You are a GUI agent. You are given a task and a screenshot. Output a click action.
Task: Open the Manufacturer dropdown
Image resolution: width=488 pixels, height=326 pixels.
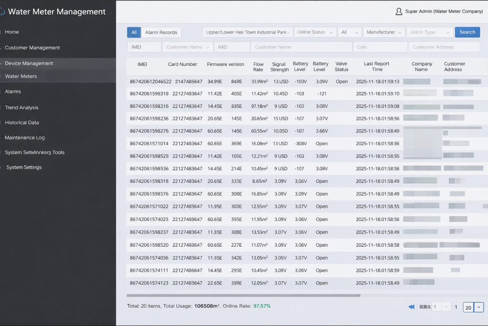pyautogui.click(x=384, y=32)
